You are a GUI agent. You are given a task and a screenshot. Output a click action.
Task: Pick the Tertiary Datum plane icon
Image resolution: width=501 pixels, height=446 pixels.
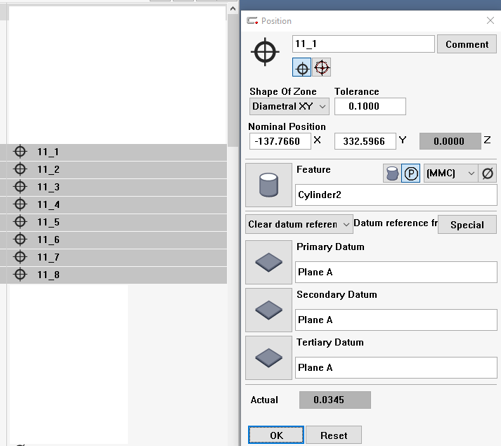coord(268,358)
